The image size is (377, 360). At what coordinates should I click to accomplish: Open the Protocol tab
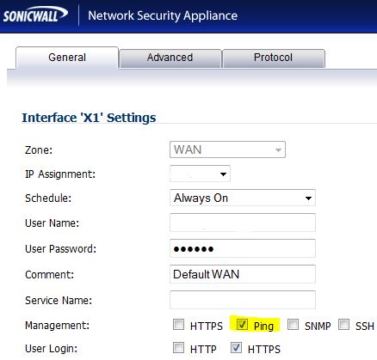274,58
